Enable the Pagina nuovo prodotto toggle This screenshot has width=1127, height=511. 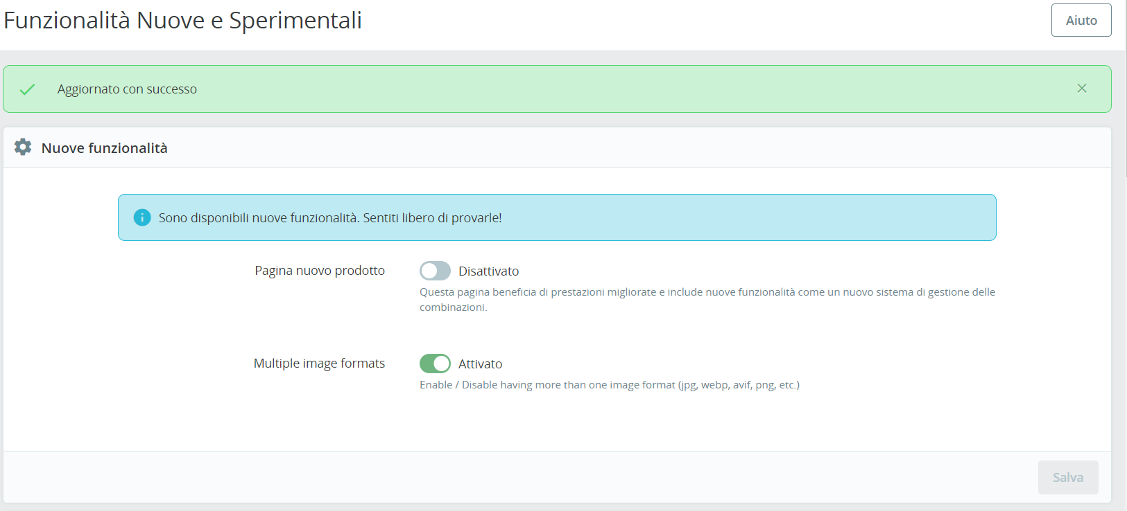(435, 271)
